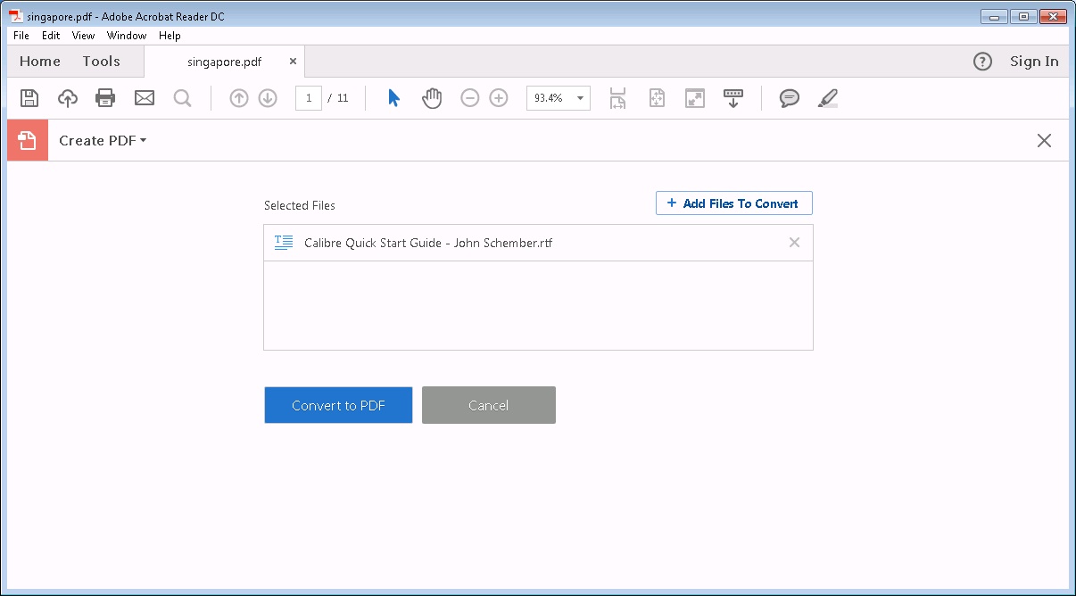Zoom in using the plus icon
Viewport: 1076px width, 596px height.
pyautogui.click(x=498, y=98)
